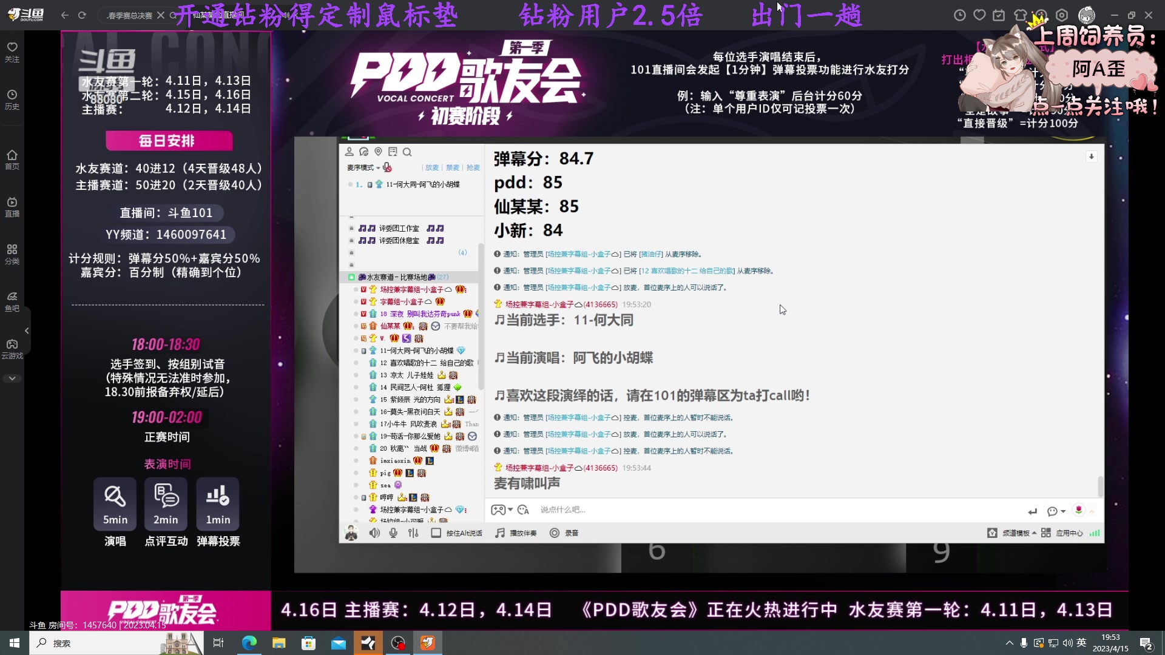Expand the 麦序模式 mic mode dropdown

363,167
